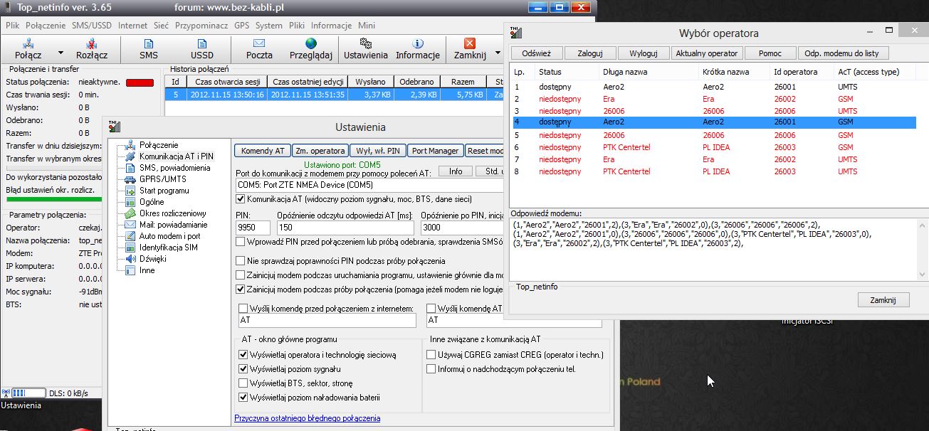Enable Wyświetlaj BTS, sektor, stronę checkbox
This screenshot has width=929, height=431.
[x=243, y=383]
